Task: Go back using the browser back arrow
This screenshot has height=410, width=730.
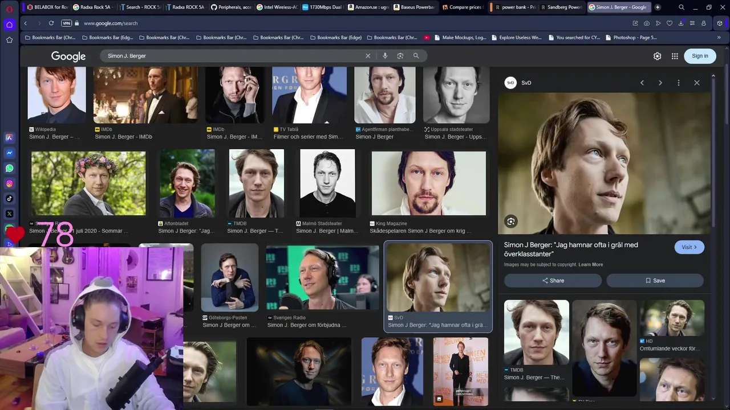Action: pos(26,23)
